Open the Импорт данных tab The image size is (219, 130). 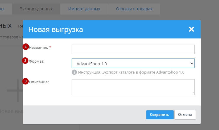(x=84, y=9)
